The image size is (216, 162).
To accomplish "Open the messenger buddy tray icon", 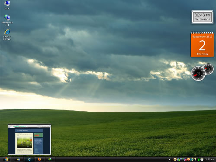I will click(178, 159).
